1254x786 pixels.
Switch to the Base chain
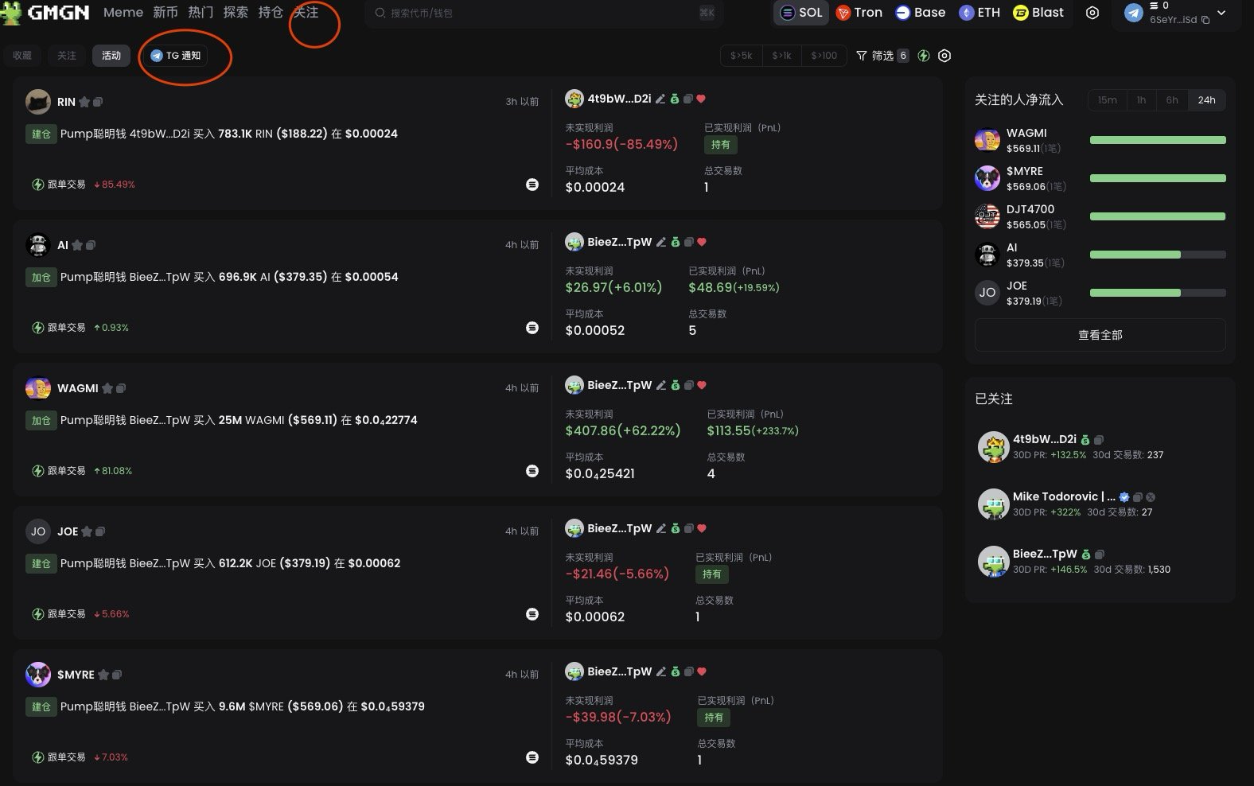point(920,13)
